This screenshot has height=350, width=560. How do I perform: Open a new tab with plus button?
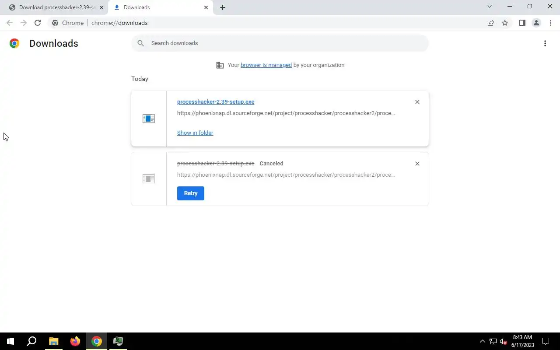pyautogui.click(x=223, y=7)
